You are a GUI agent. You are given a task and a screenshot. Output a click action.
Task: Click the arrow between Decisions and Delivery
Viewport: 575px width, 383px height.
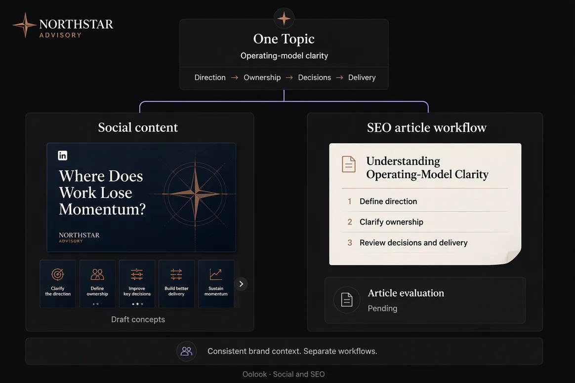(x=339, y=77)
